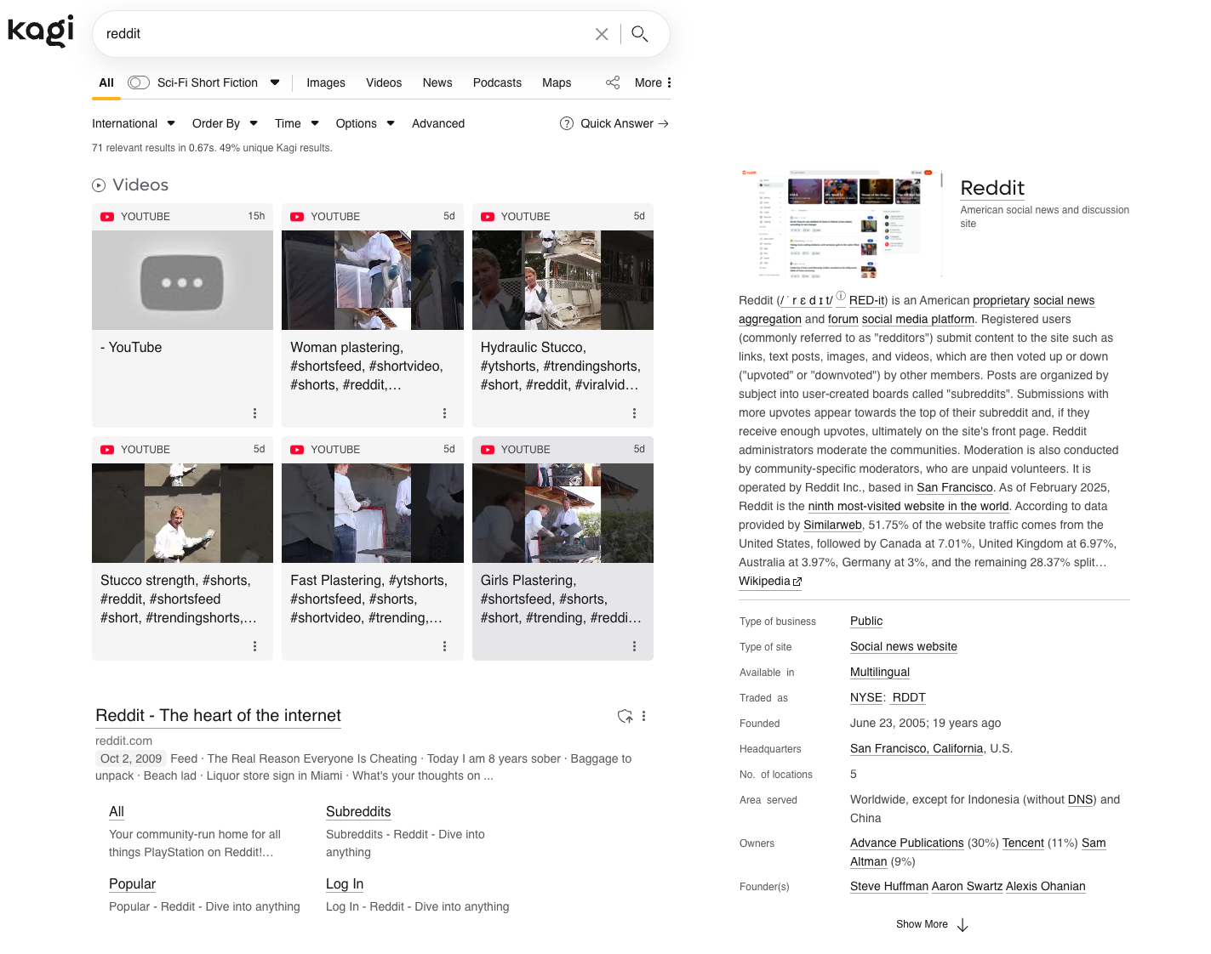
Task: Enable the Sci-Fi Short Fiction lens toggle
Action: [137, 82]
